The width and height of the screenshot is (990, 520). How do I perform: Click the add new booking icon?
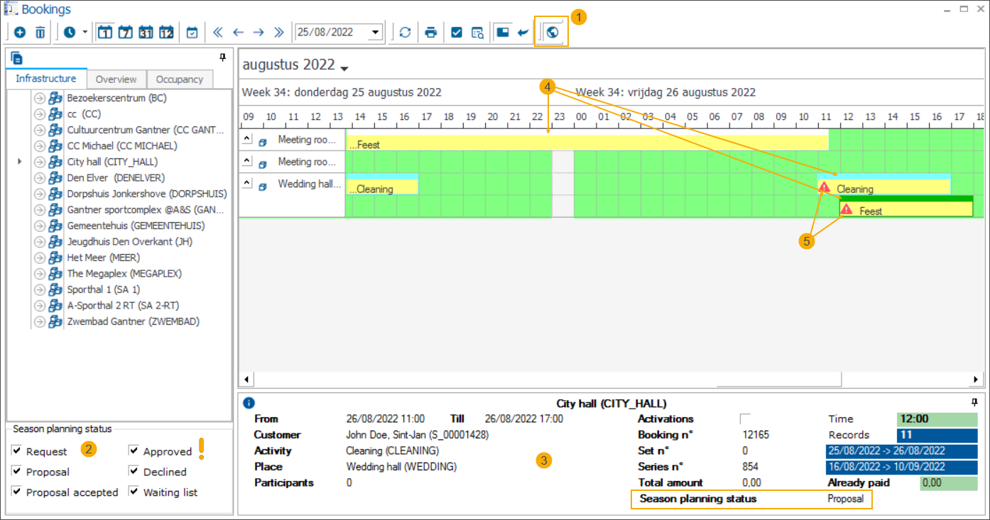pos(19,33)
